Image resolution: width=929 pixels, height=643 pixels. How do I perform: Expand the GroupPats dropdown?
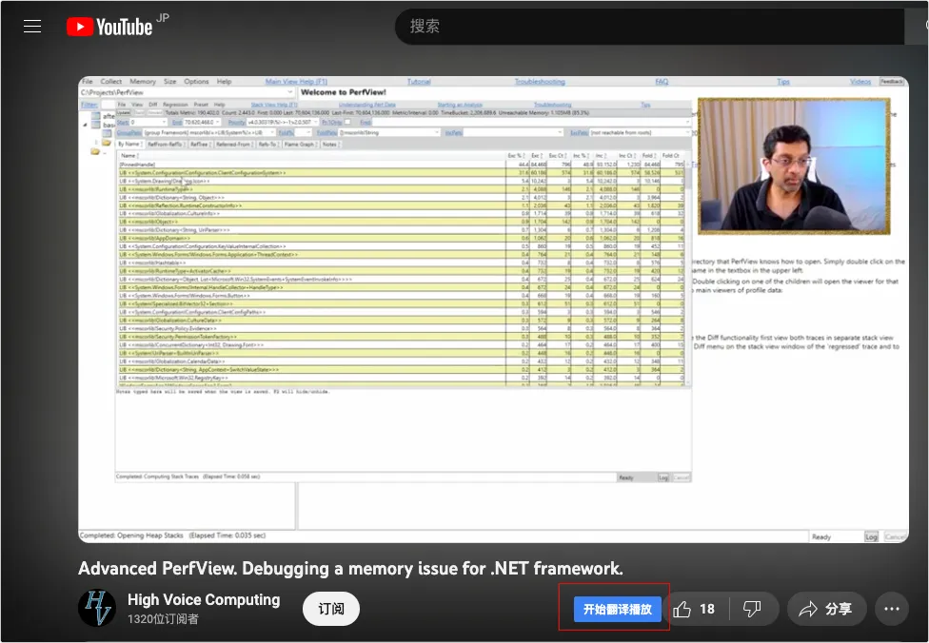point(272,132)
